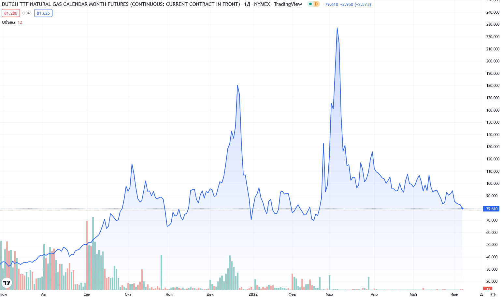Open chart settings gear icon

pyautogui.click(x=493, y=294)
